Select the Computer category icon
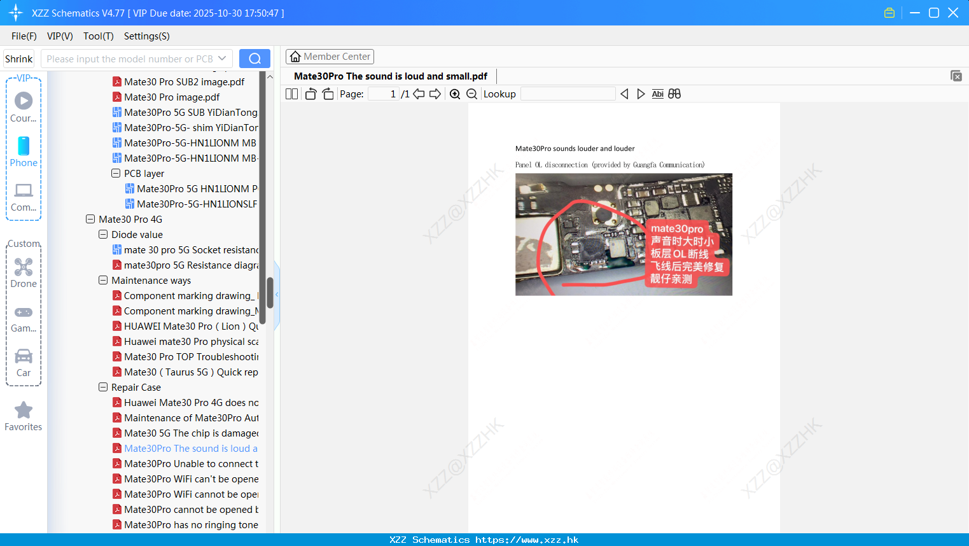969x546 pixels. click(x=24, y=197)
